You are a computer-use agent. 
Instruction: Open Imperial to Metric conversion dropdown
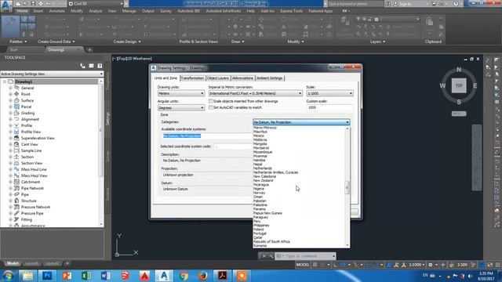[256, 93]
